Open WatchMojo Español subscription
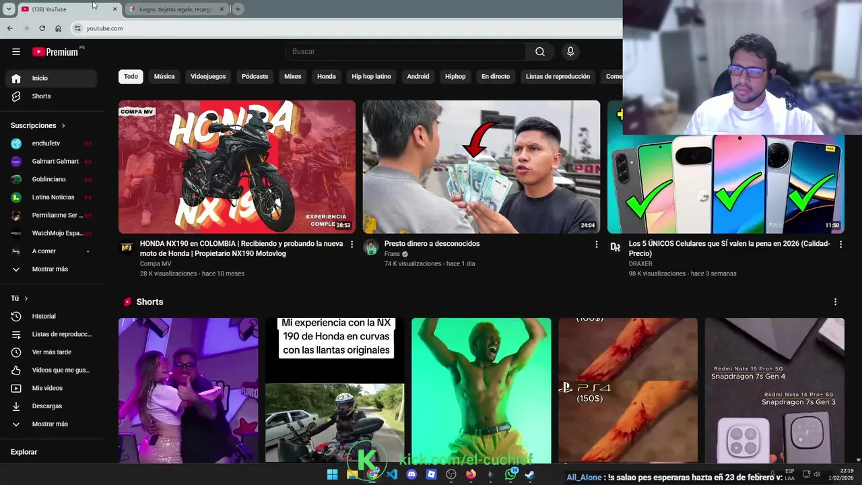862x485 pixels. pyautogui.click(x=51, y=234)
